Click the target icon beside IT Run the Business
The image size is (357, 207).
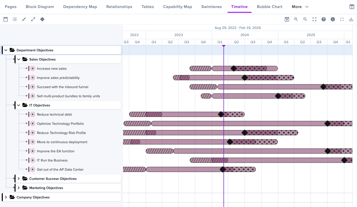(32, 160)
